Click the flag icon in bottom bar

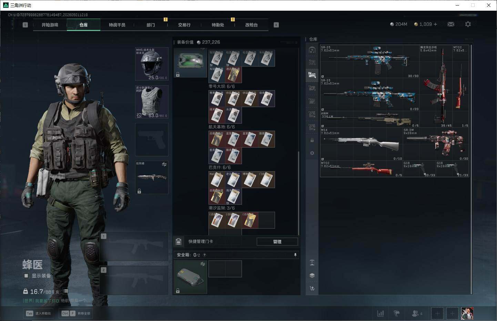click(x=397, y=313)
